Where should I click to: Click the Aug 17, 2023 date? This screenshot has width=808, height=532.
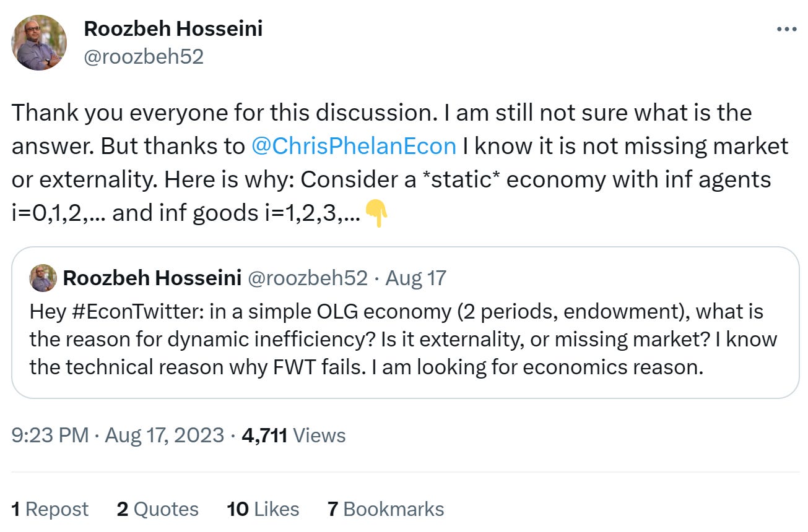point(164,435)
